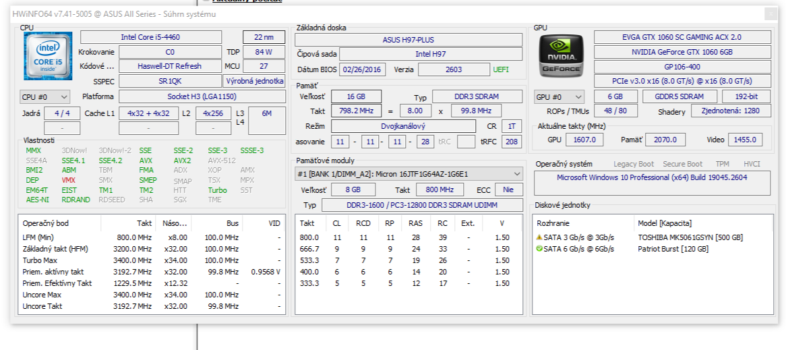The image size is (786, 350).
Task: Click the Intel Core i5-4460 CPU name field
Action: [x=150, y=37]
